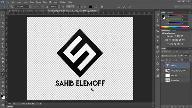
Task: Hide the smyf_s_logo layer
Action: click(163, 70)
